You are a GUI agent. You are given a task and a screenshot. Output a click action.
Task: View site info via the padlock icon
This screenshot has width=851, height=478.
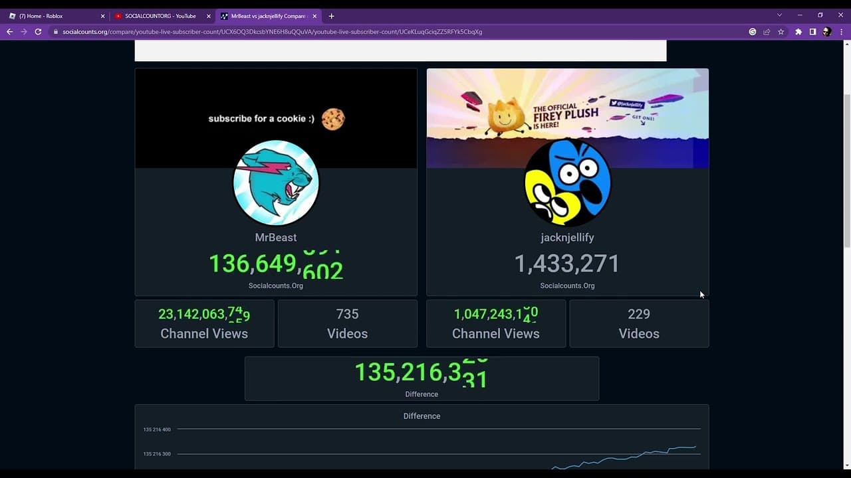56,32
